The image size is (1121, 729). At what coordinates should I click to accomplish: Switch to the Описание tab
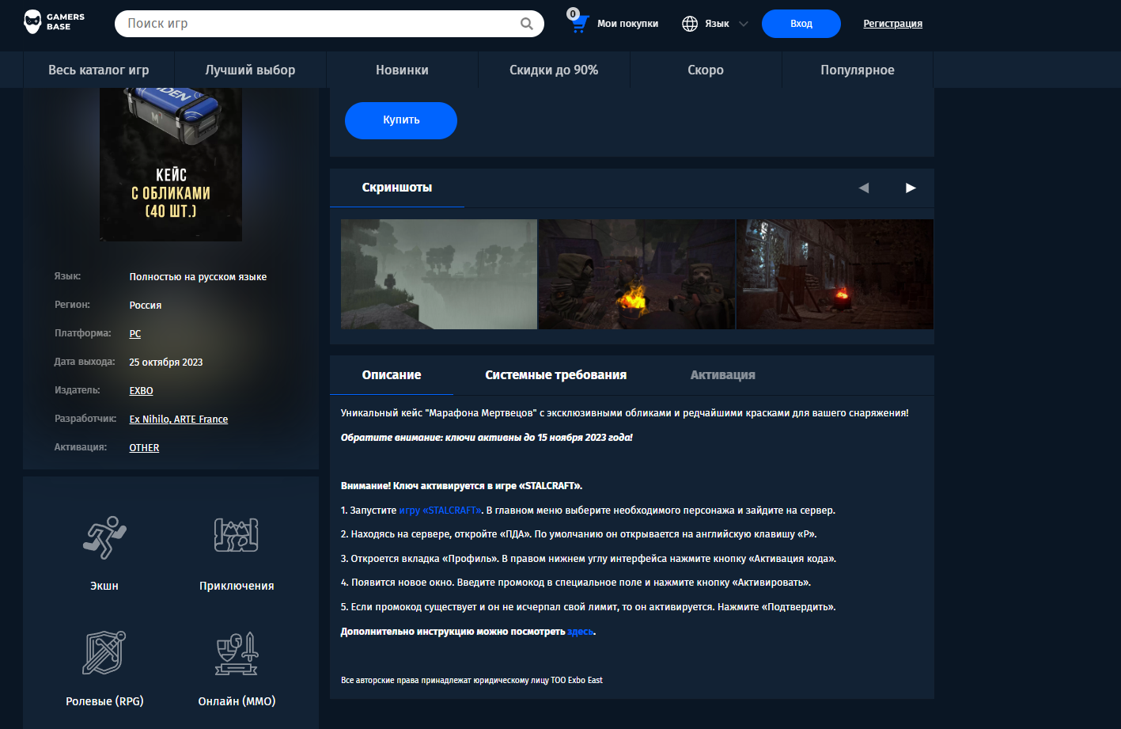pos(392,375)
